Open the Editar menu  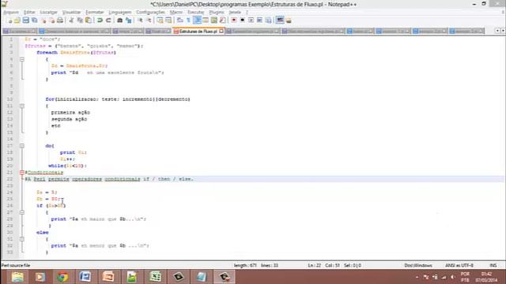pyautogui.click(x=29, y=13)
